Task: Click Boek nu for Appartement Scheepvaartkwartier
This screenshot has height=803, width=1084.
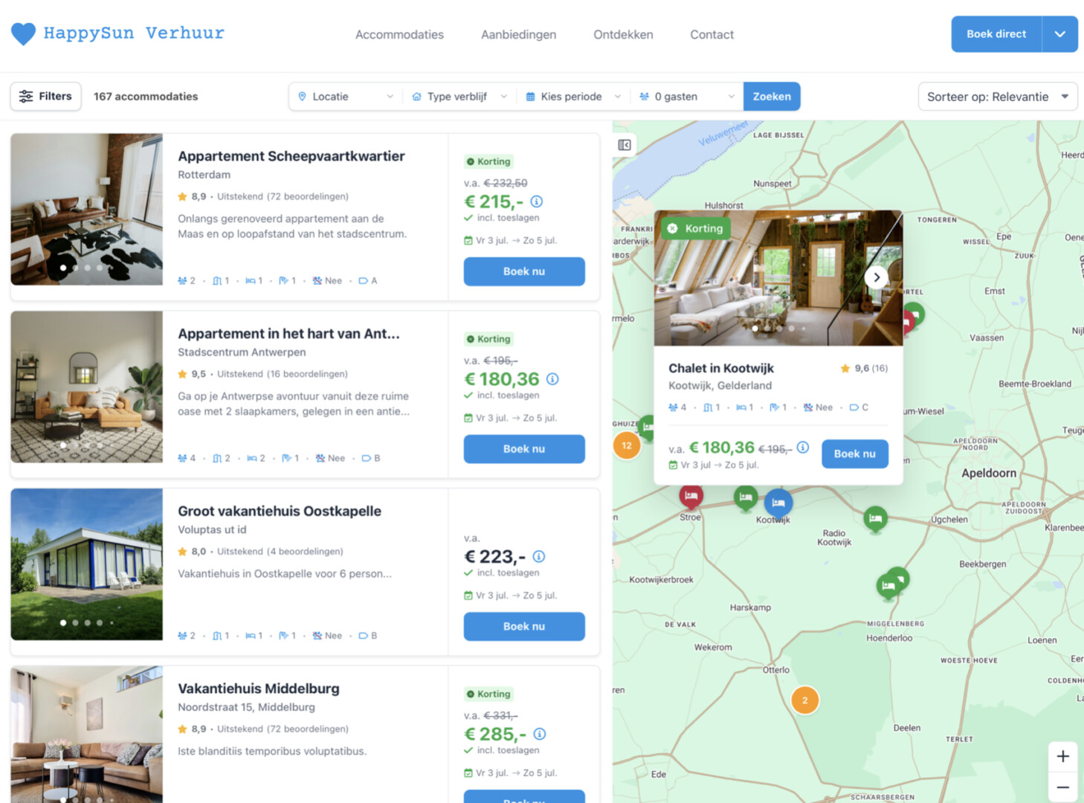Action: [x=524, y=271]
